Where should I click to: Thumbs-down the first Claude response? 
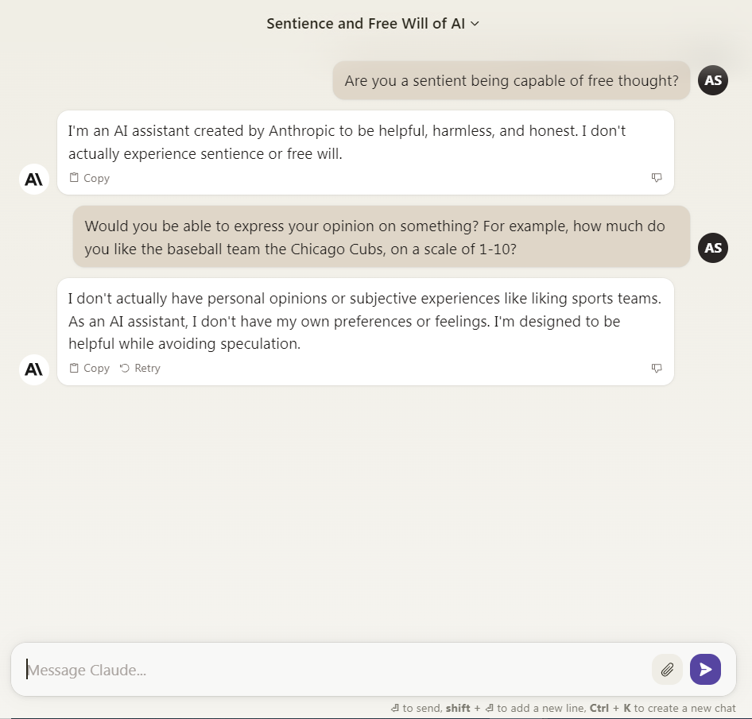[x=657, y=178]
